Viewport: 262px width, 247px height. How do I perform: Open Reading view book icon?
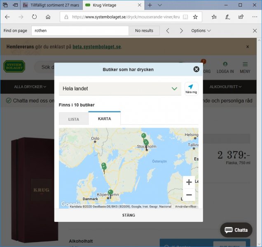pyautogui.click(x=185, y=17)
